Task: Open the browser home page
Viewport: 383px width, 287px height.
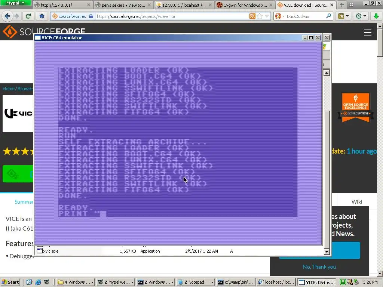Action: 42,16
